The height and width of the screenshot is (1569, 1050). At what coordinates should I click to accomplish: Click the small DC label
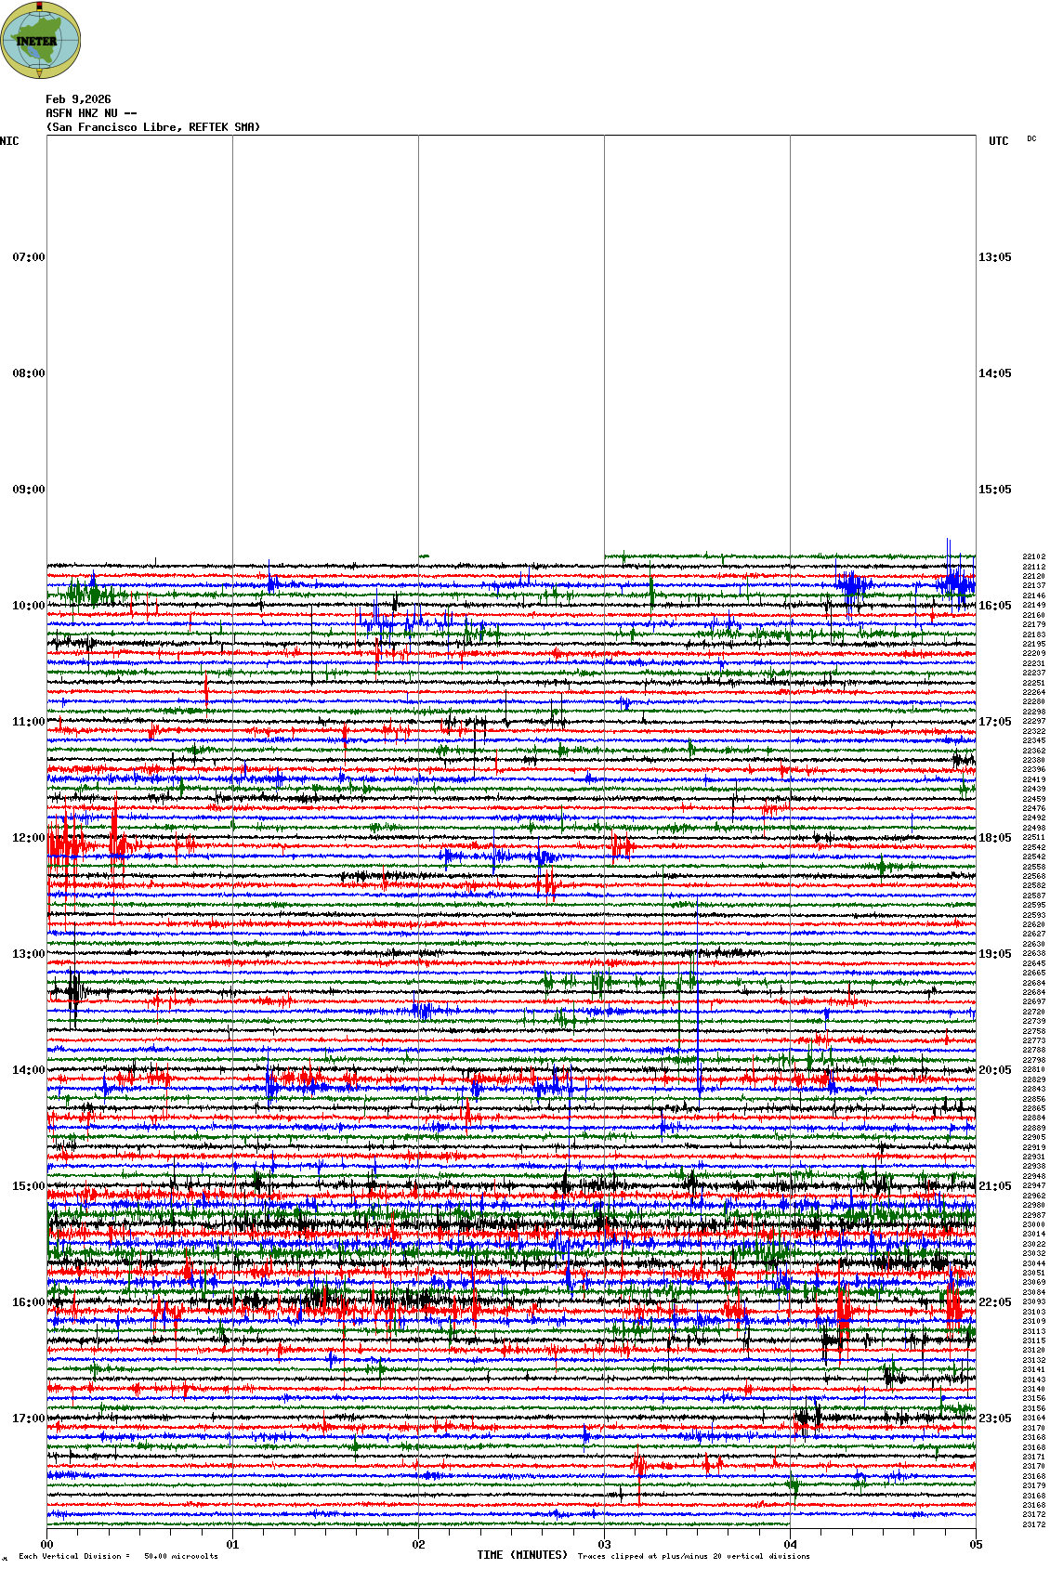[1031, 139]
